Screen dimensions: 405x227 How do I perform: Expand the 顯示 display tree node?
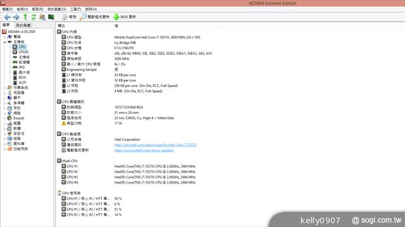click(x=4, y=98)
